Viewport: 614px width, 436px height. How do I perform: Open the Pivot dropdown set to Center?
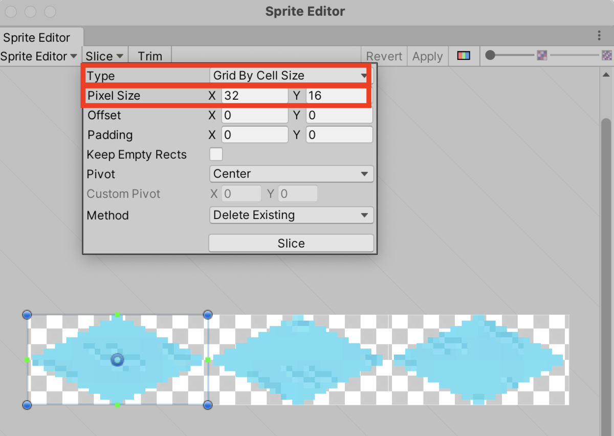pyautogui.click(x=292, y=174)
